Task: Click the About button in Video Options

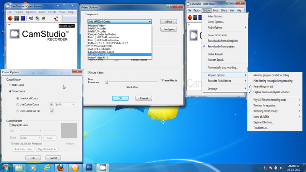Action: click(169, 21)
